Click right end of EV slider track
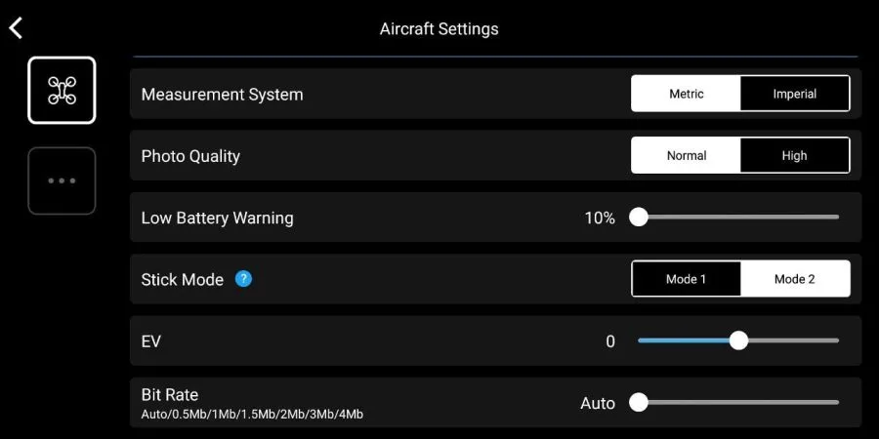The height and width of the screenshot is (439, 879). [x=835, y=340]
